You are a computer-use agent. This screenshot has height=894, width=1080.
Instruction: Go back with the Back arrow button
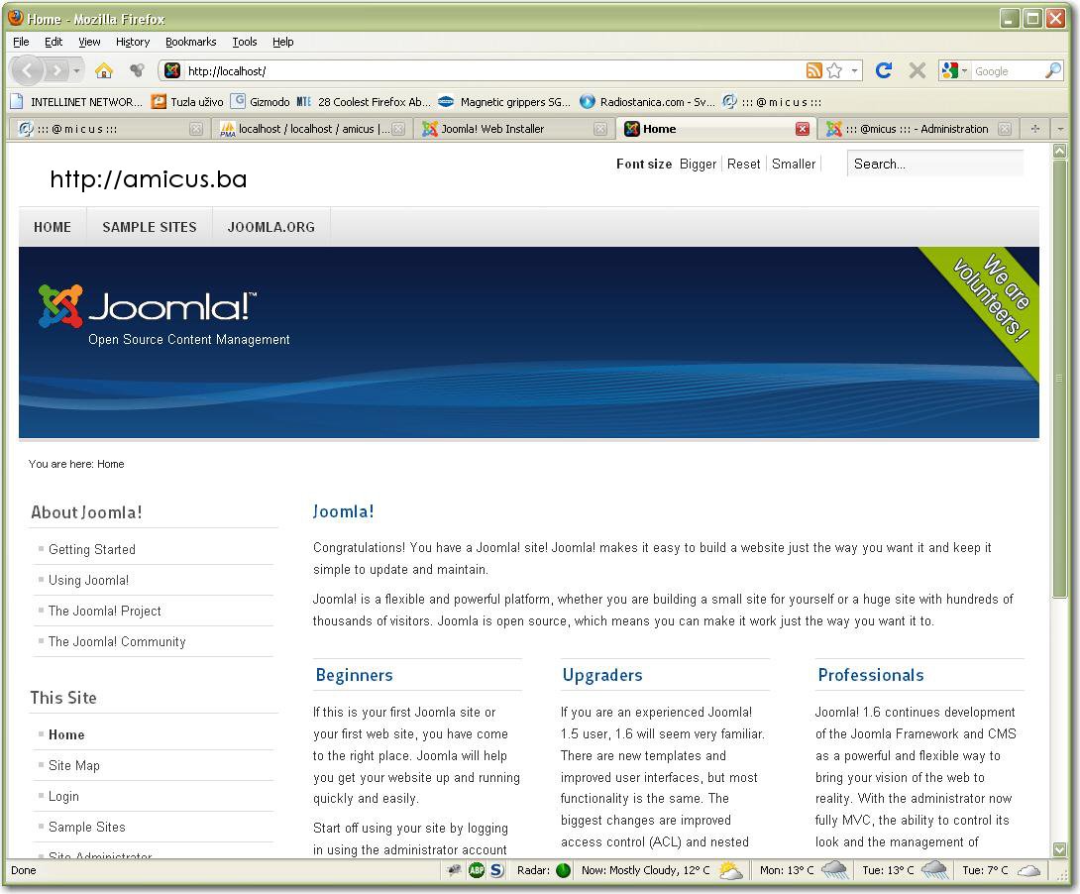pos(28,70)
